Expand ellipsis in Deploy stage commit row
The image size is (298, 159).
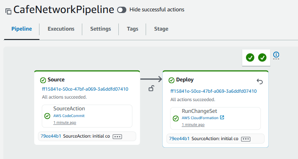point(246,139)
